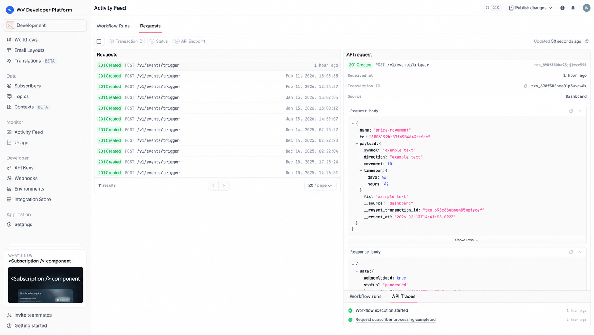Open Request subscriber processing completed trace

click(396, 320)
